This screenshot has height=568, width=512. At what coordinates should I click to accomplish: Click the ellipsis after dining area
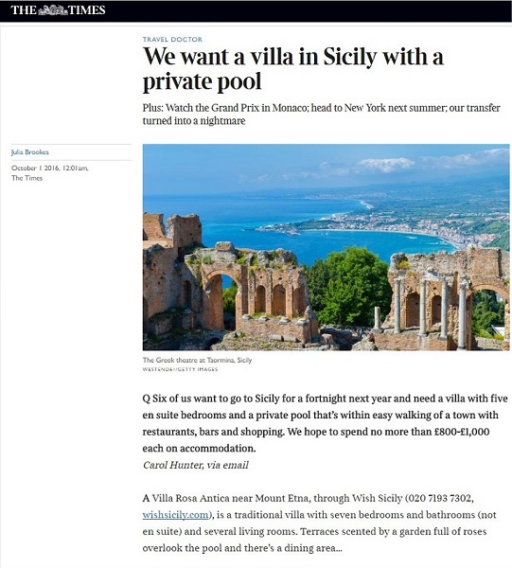(x=339, y=548)
